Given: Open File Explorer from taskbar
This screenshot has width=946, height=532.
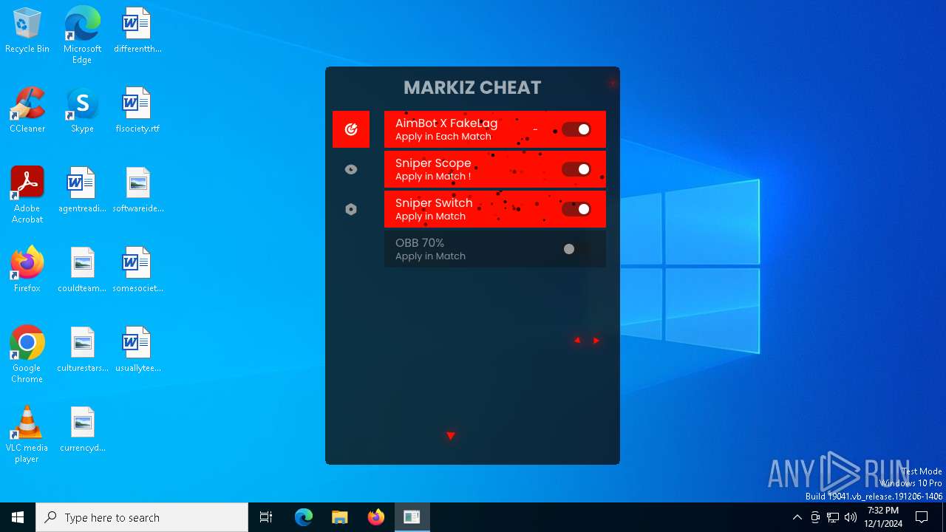Looking at the screenshot, I should tap(339, 517).
